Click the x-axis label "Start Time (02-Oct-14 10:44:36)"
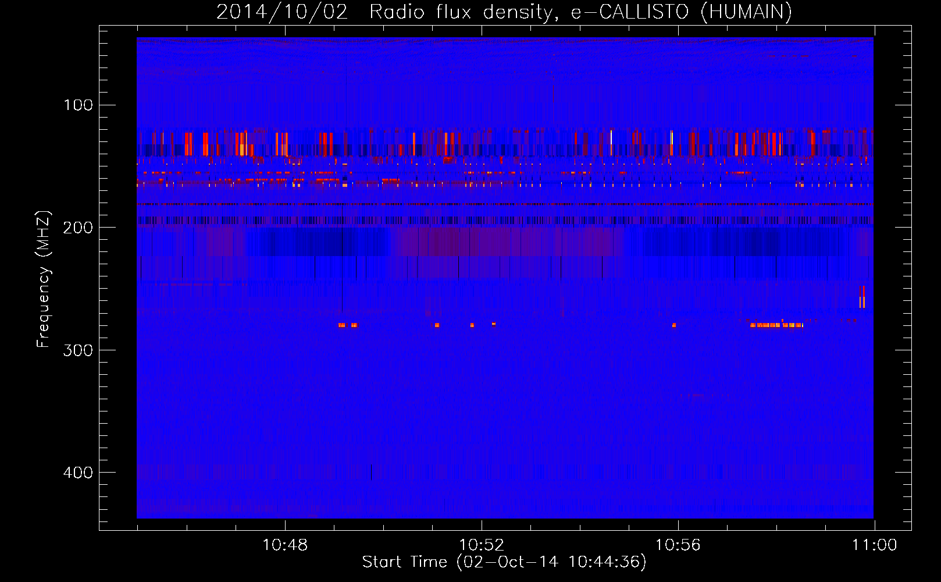Viewport: 941px width, 582px height. point(504,562)
